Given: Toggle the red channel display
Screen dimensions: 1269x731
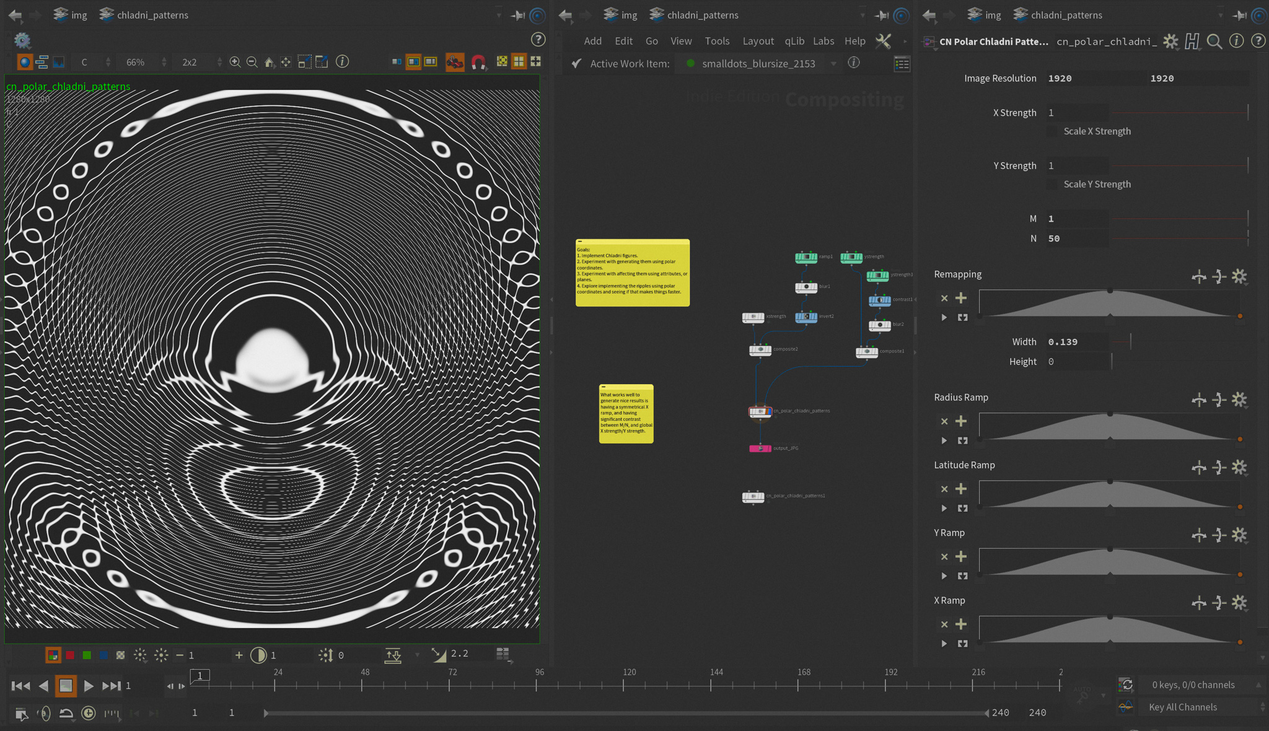Looking at the screenshot, I should [x=70, y=655].
